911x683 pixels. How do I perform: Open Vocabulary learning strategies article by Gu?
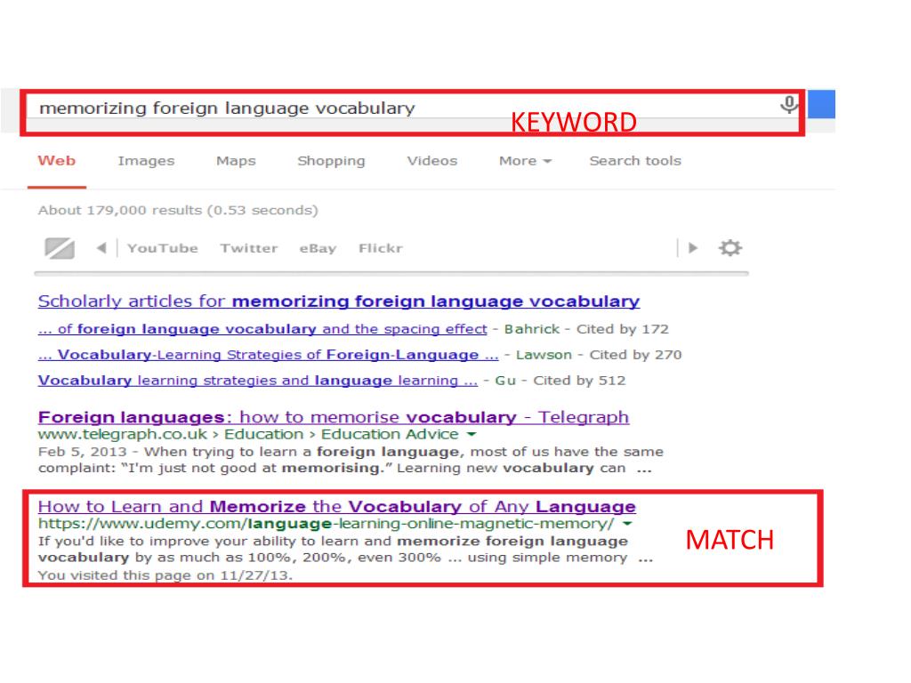point(257,381)
